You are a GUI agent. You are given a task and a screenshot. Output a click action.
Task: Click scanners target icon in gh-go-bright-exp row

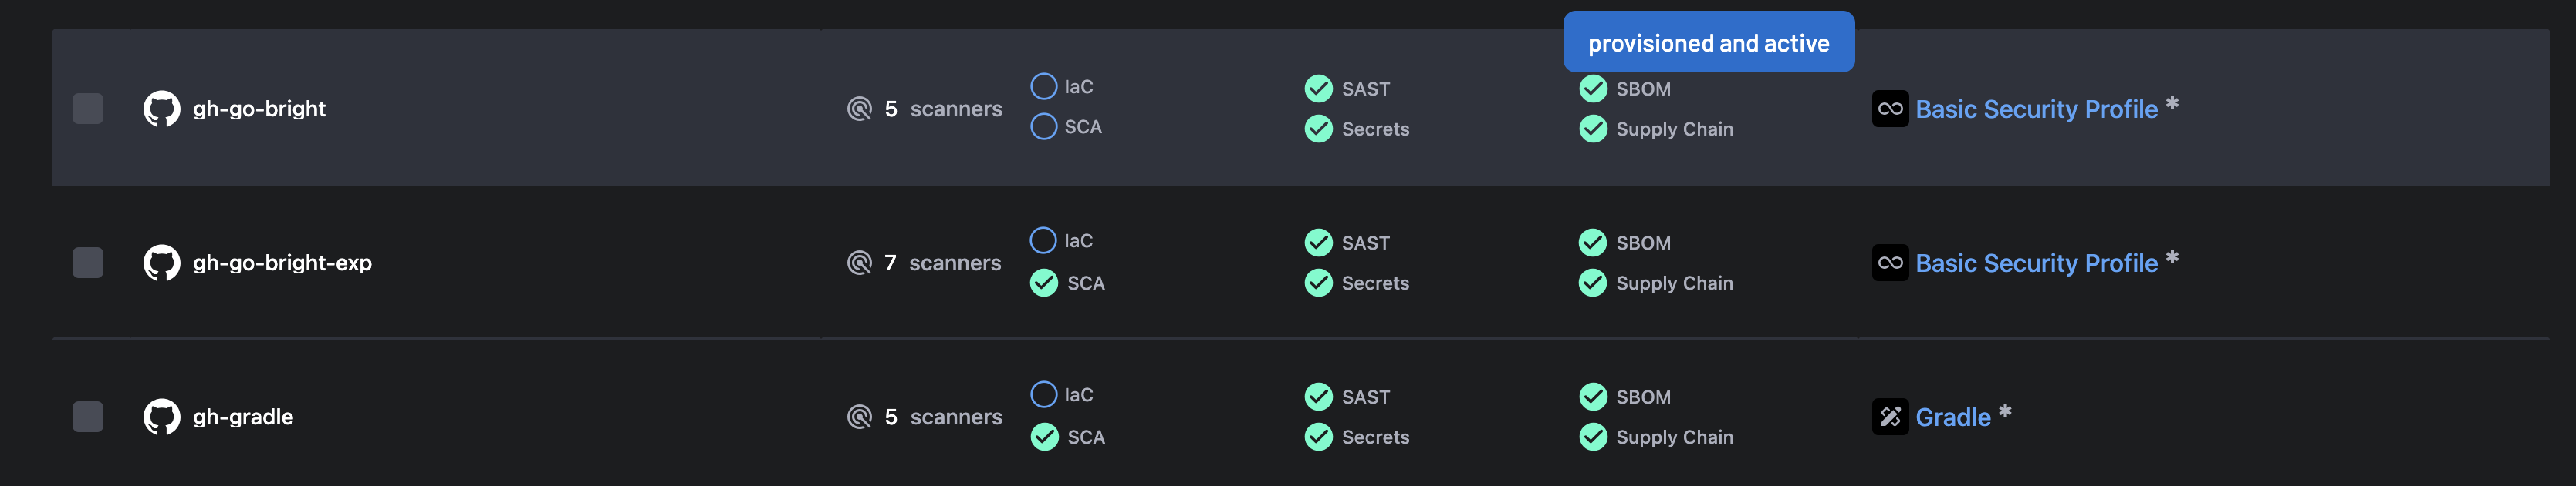pyautogui.click(x=859, y=263)
